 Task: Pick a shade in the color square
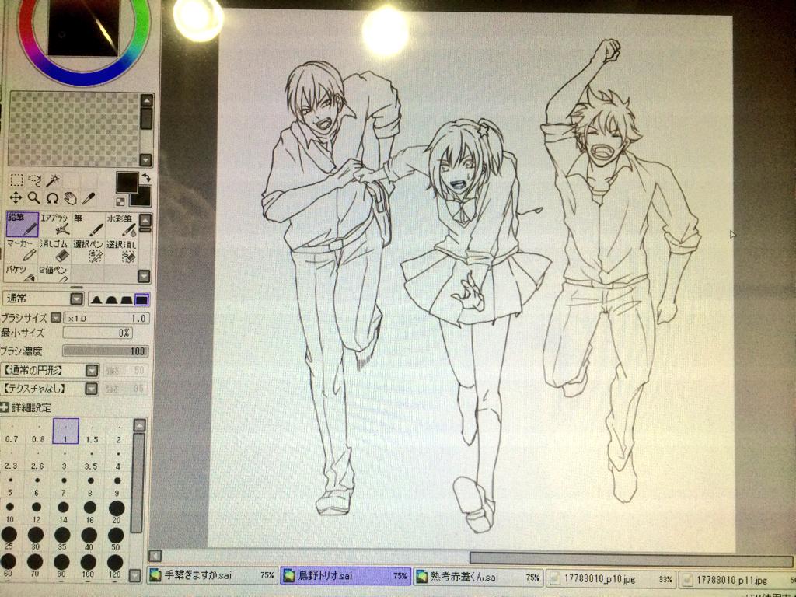pos(84,27)
